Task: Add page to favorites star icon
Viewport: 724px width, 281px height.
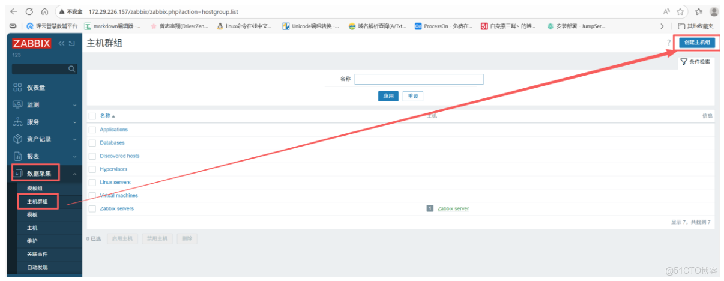Action: pos(680,11)
